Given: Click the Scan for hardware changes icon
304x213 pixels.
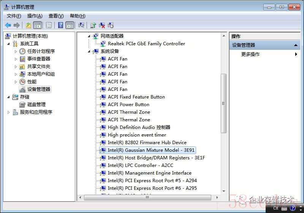Looking at the screenshot, I should pyautogui.click(x=81, y=25).
